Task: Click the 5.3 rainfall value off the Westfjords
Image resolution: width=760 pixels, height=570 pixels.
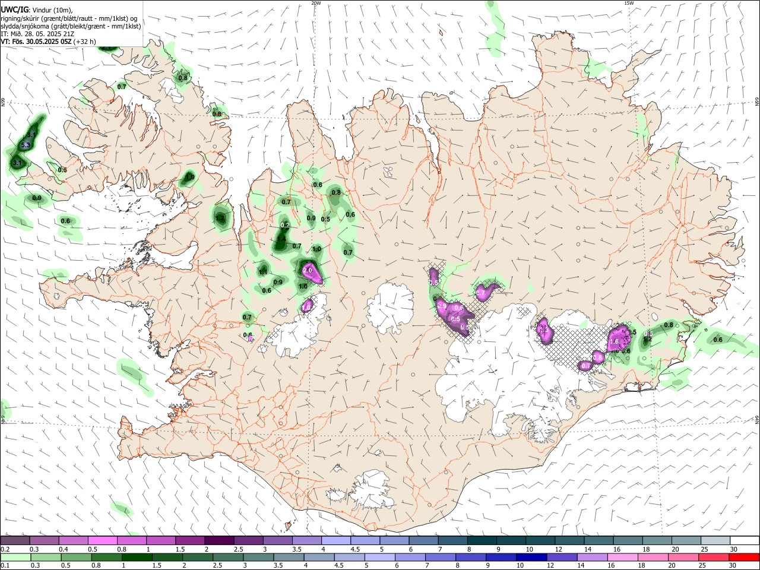Action: click(x=26, y=145)
